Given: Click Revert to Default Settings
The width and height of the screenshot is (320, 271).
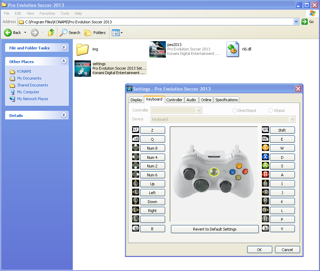Looking at the screenshot, I should [x=215, y=229].
